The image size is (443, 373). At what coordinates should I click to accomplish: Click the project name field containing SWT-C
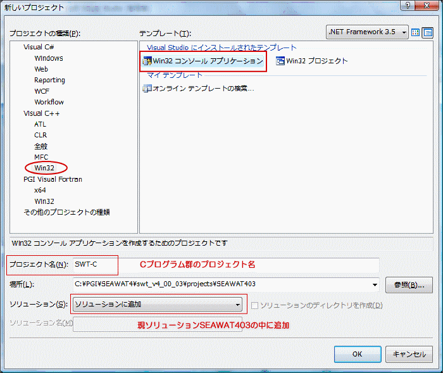point(226,265)
